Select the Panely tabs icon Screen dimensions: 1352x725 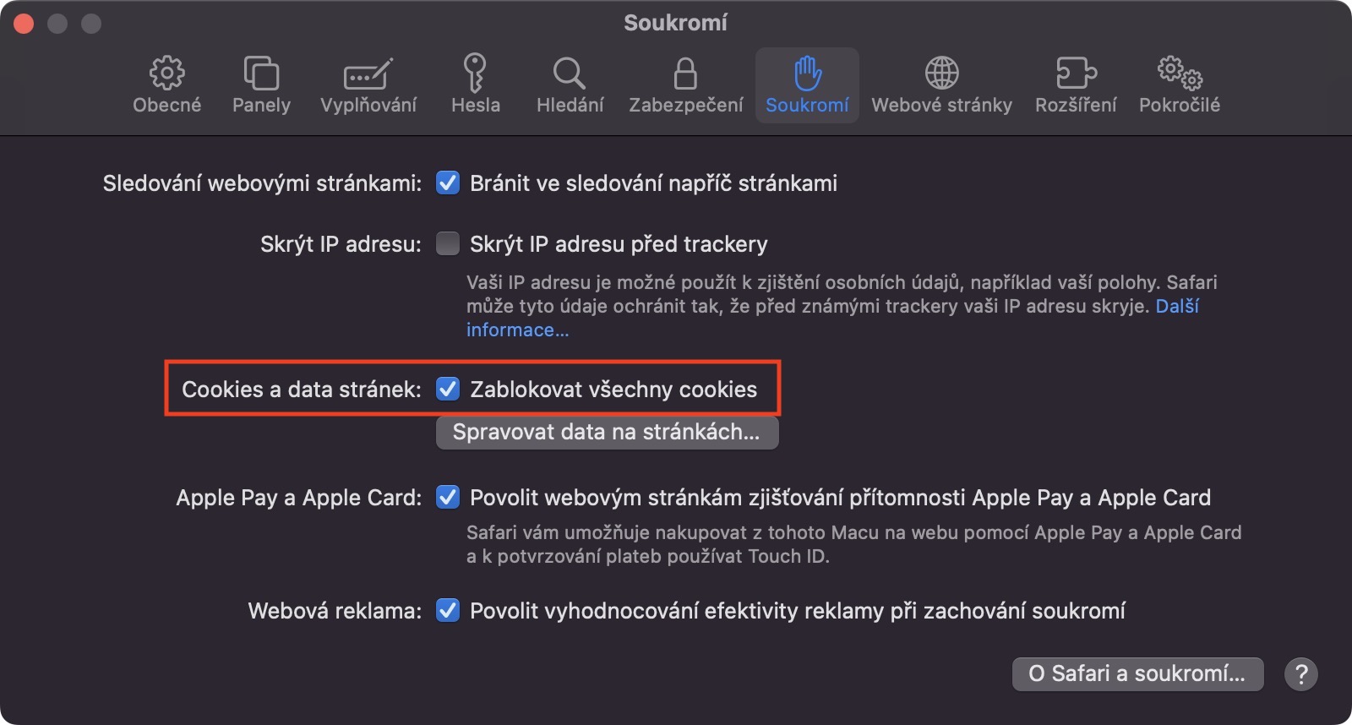pos(261,74)
